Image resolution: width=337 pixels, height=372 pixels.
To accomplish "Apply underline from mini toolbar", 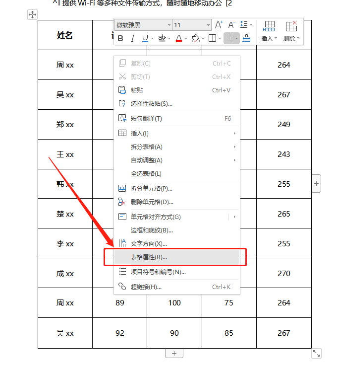I will pyautogui.click(x=145, y=38).
